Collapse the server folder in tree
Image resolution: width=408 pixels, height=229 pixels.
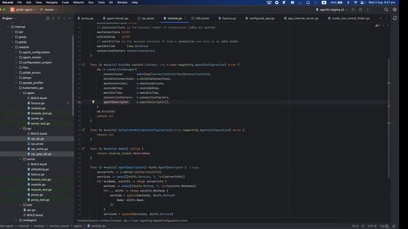[20, 159]
